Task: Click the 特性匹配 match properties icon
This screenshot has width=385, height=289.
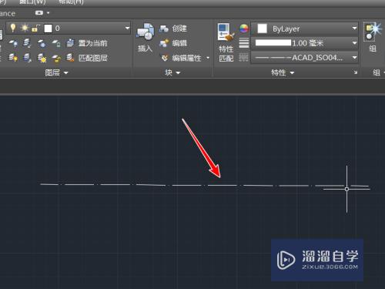Action: pos(226,32)
